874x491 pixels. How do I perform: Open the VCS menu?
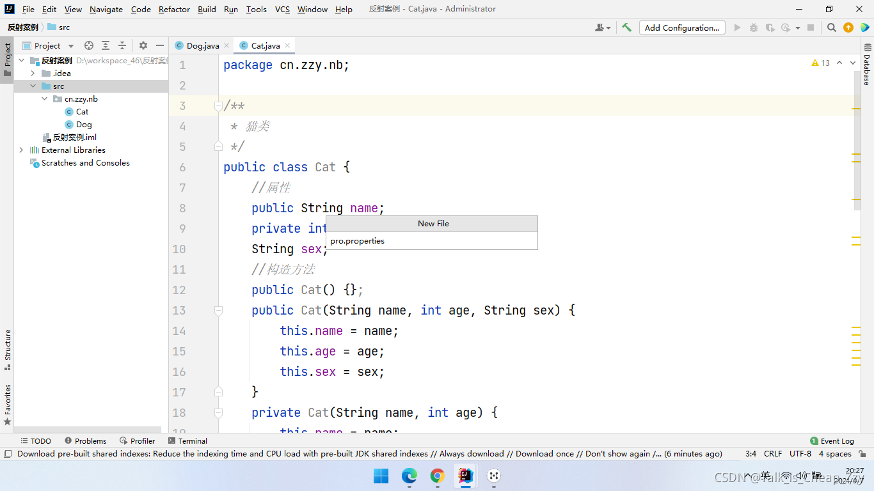(x=282, y=9)
